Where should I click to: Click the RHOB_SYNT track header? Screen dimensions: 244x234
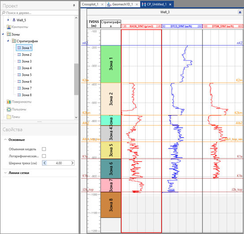click(x=141, y=26)
